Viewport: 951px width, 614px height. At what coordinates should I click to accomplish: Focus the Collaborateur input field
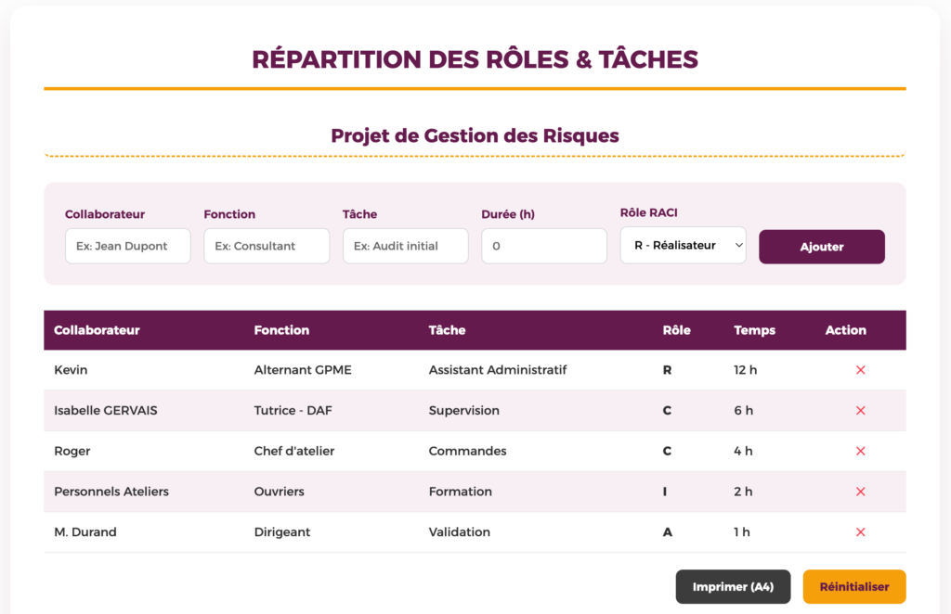pyautogui.click(x=127, y=246)
